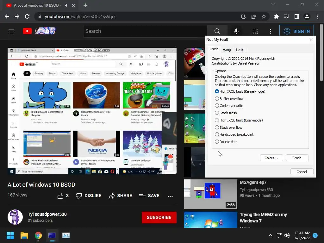Screen dimensions: 324x243
Task: Click the Crash button
Action: click(297, 158)
